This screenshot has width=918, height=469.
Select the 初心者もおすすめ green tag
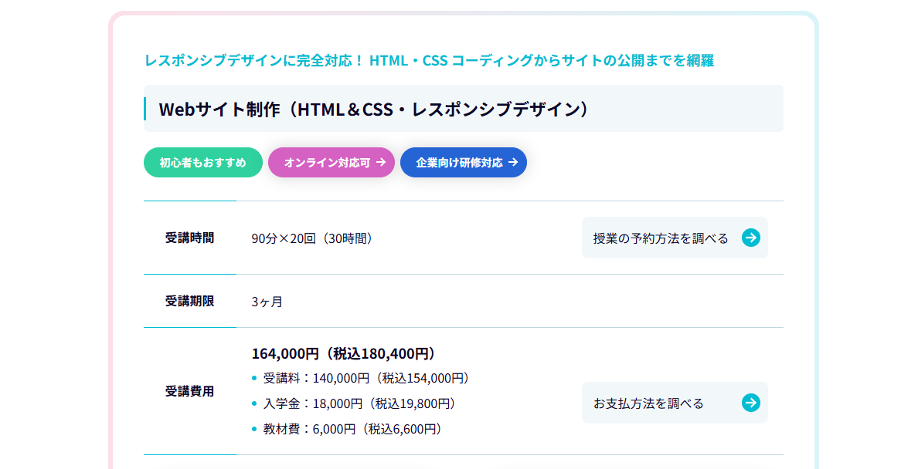202,162
